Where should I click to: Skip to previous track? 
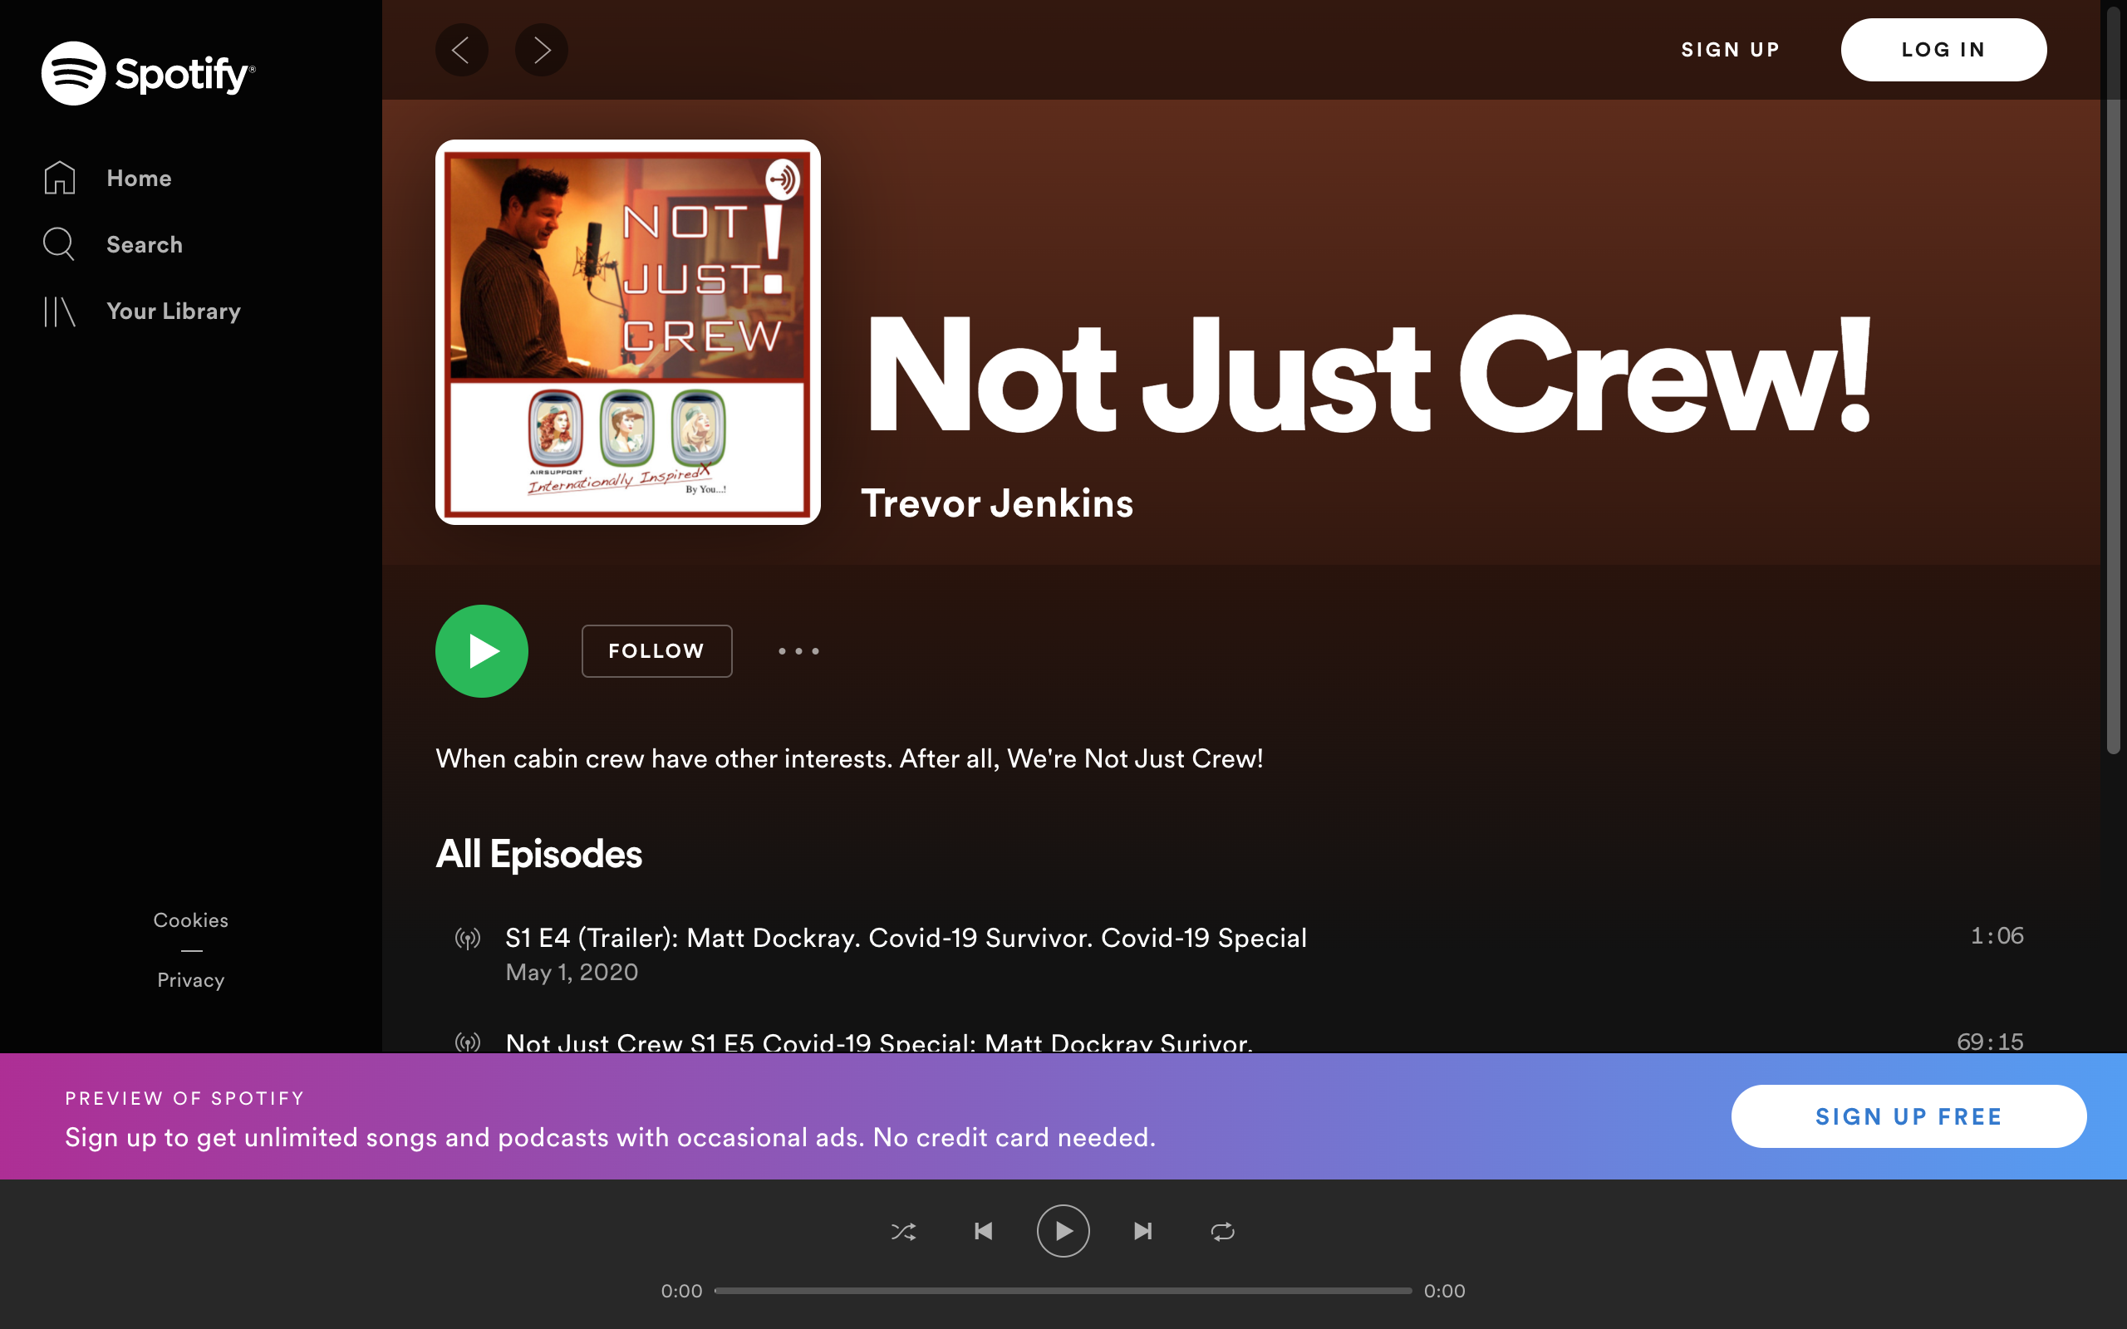point(984,1232)
